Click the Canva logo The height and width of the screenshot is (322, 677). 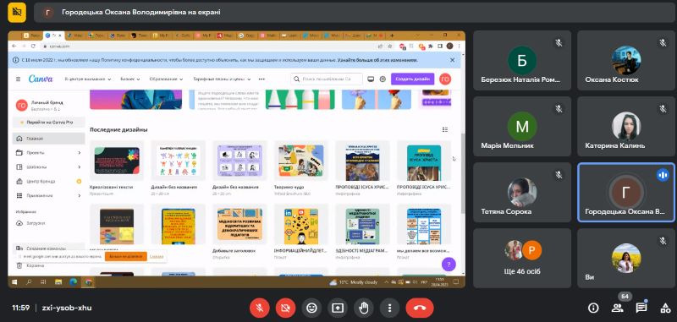41,79
